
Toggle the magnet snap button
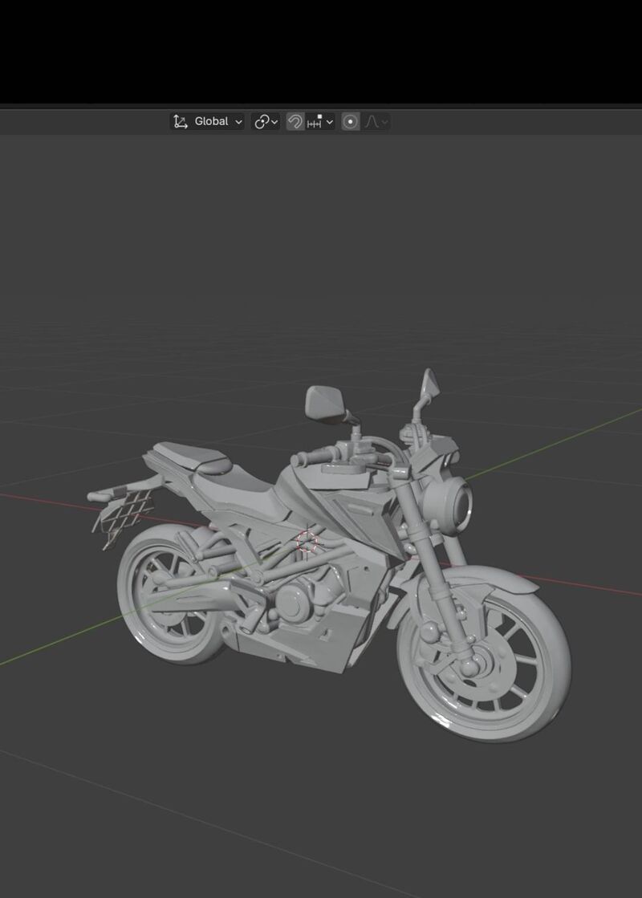(x=295, y=121)
